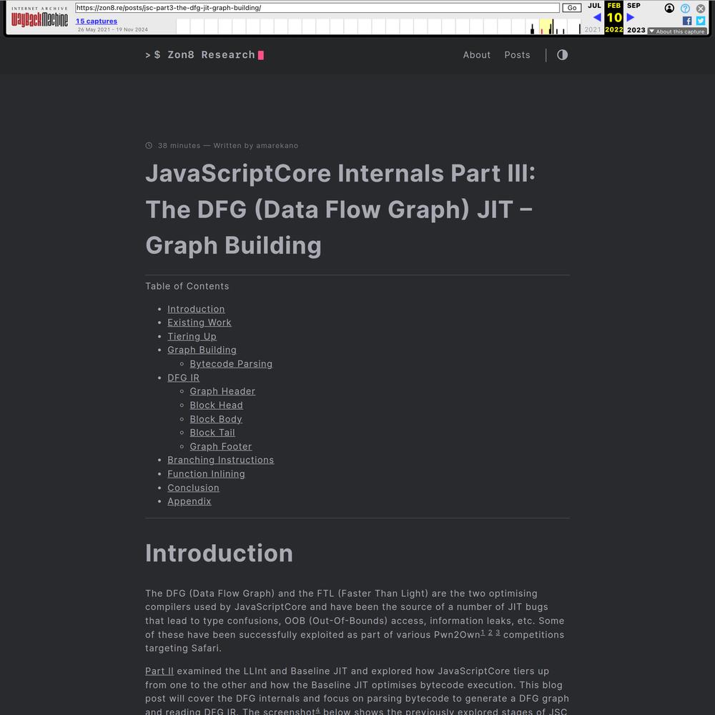This screenshot has height=715, width=715.
Task: Jump to Block Body subsection
Action: pyautogui.click(x=216, y=419)
